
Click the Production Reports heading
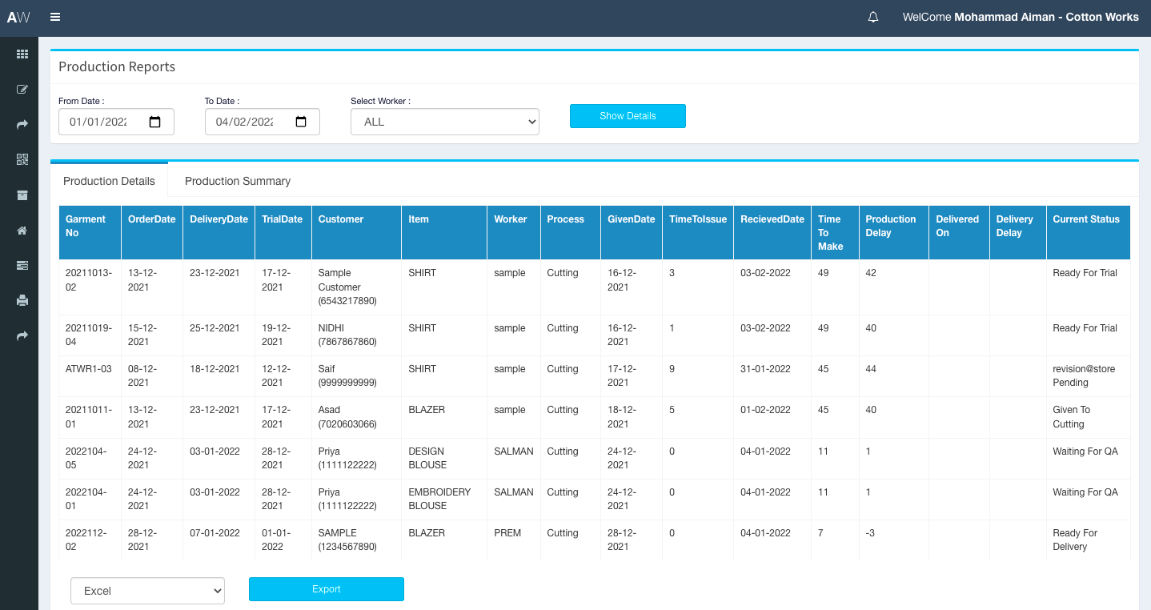[x=117, y=66]
